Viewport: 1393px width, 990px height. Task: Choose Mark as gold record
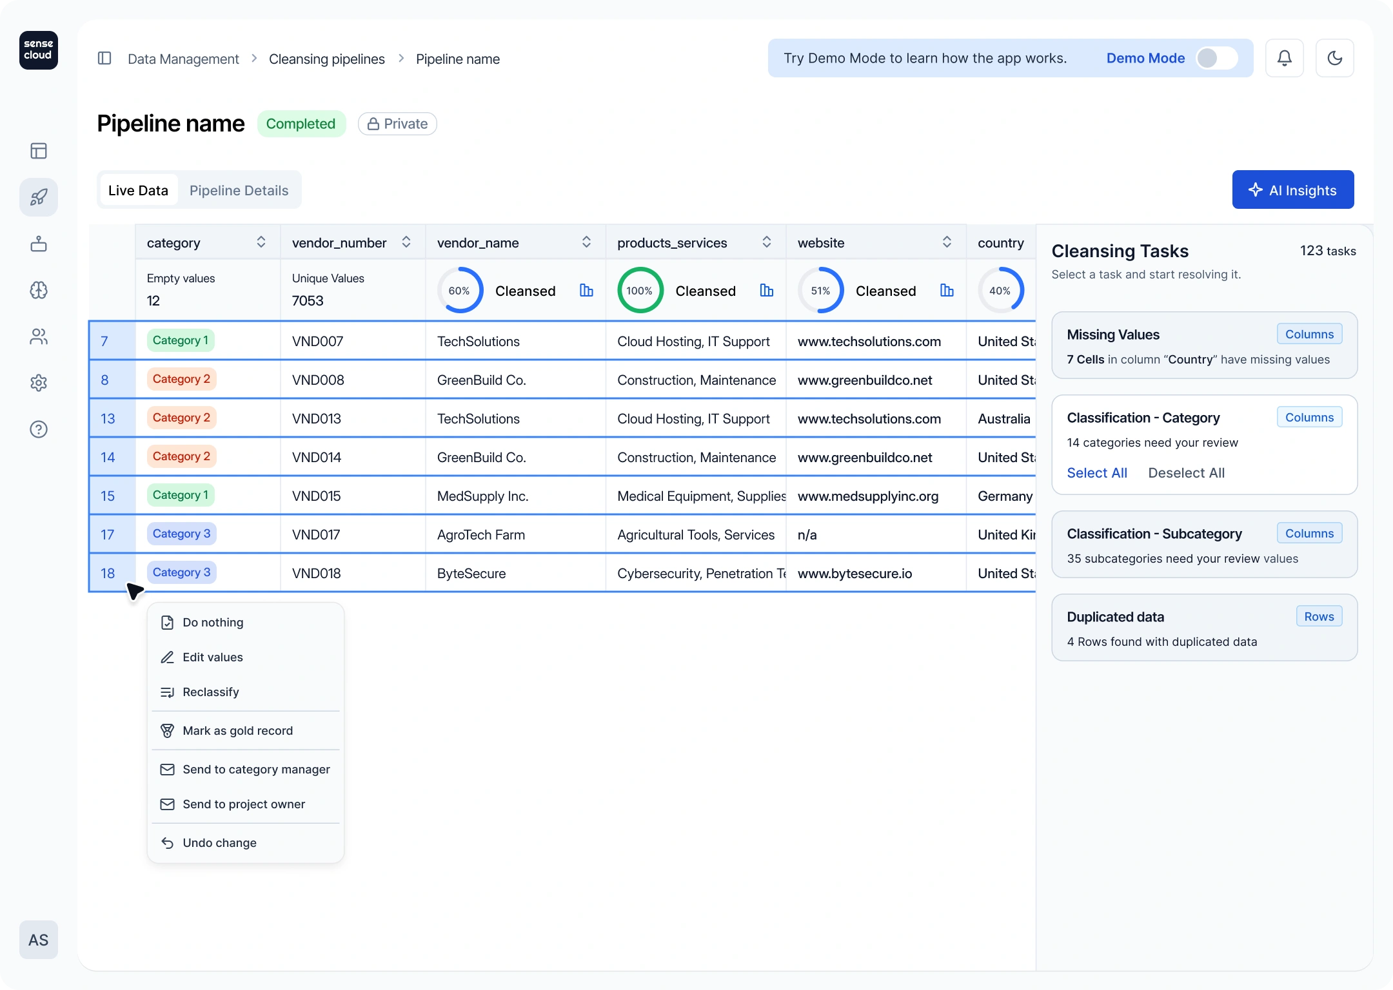[x=237, y=730]
